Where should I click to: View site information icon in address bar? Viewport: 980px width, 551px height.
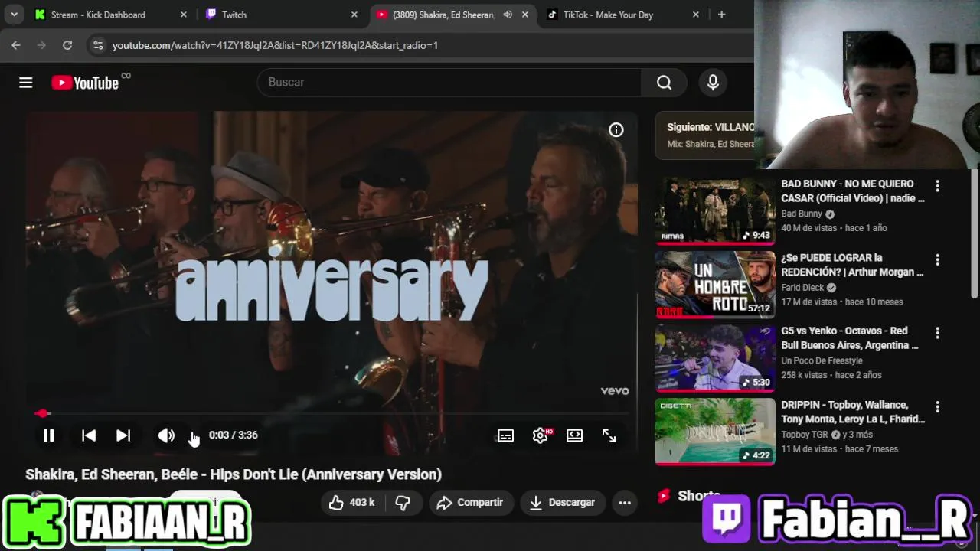coord(97,45)
